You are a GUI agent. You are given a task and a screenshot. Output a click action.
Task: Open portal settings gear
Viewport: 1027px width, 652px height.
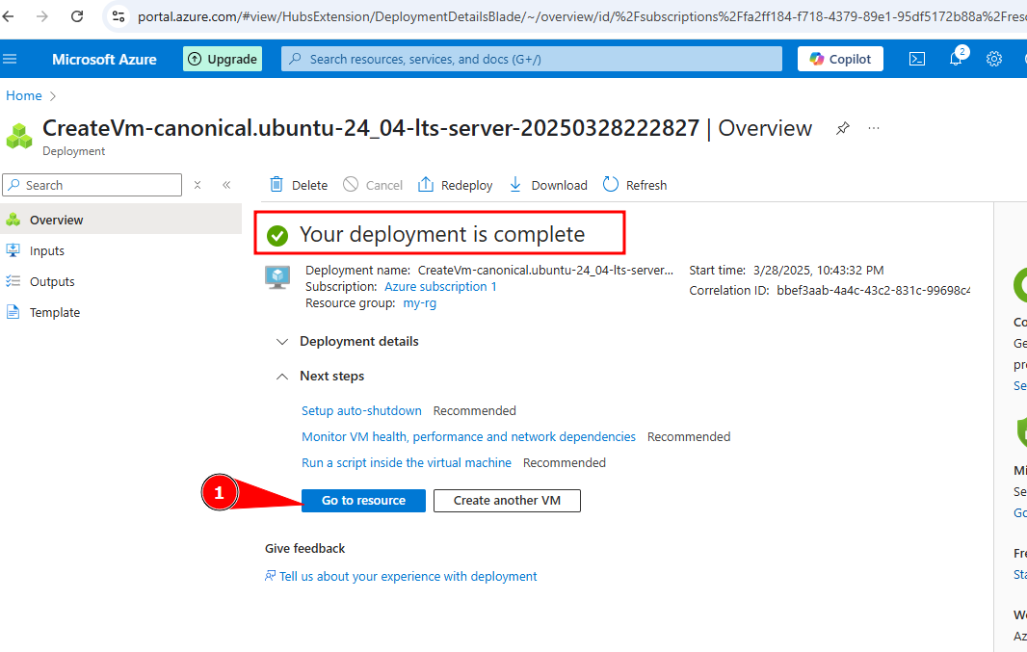(x=994, y=59)
